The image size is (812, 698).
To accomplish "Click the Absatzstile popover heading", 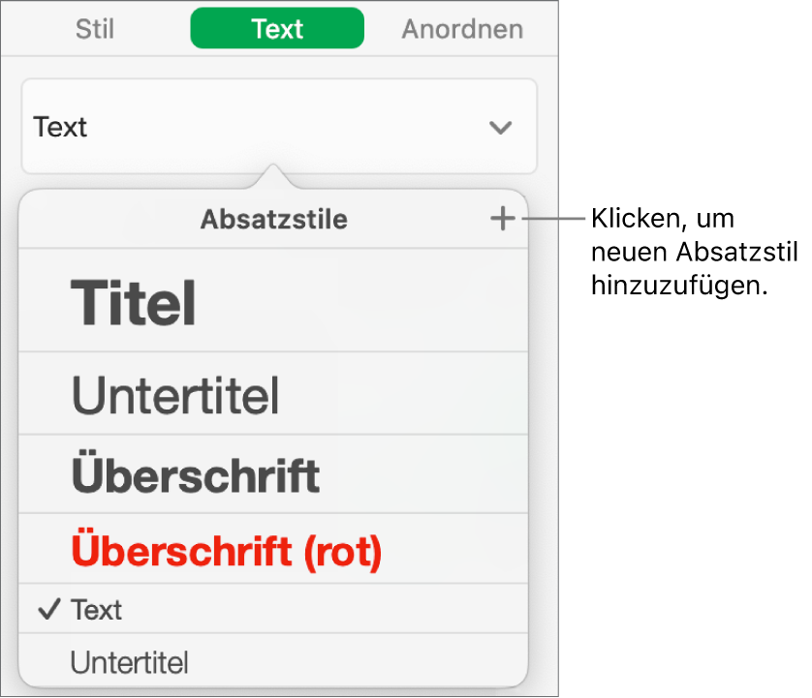I will 273,220.
